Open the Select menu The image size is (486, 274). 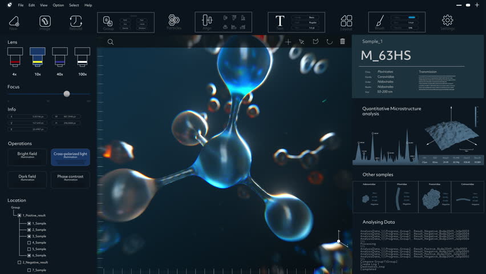(x=74, y=5)
